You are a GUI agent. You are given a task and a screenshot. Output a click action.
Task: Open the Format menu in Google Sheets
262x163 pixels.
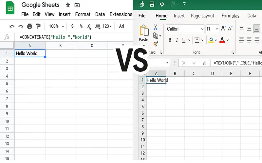(83, 14)
